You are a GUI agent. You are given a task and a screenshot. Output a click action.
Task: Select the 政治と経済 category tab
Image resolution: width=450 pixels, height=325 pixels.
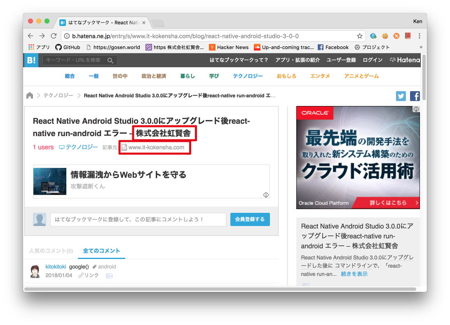coord(154,76)
